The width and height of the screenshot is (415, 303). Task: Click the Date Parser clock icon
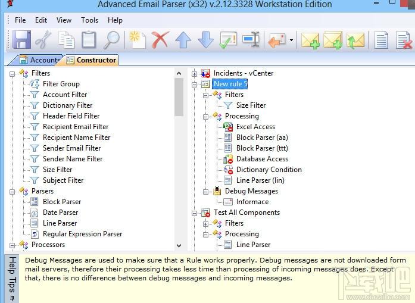pos(35,213)
